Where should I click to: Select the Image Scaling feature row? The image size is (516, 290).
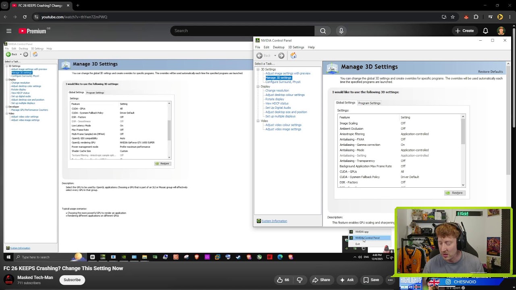399,123
